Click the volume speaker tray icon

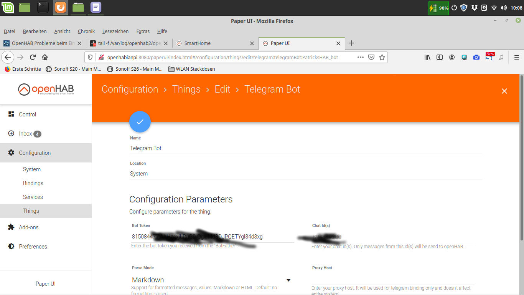point(504,8)
